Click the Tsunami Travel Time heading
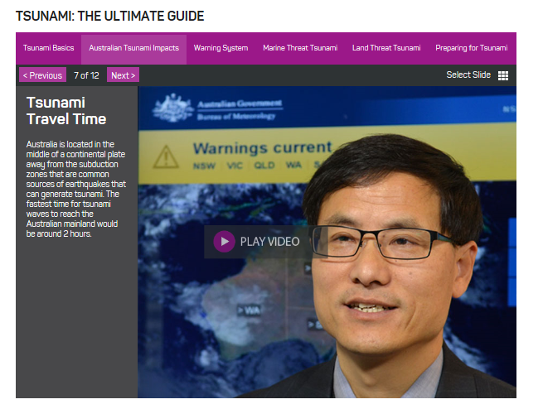This screenshot has height=409, width=543. (66, 111)
